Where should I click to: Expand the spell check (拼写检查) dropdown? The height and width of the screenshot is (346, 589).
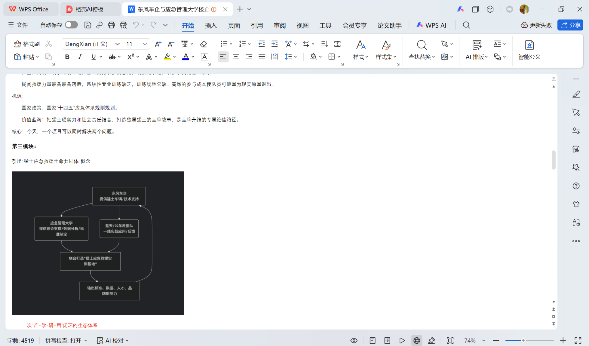[85, 341]
